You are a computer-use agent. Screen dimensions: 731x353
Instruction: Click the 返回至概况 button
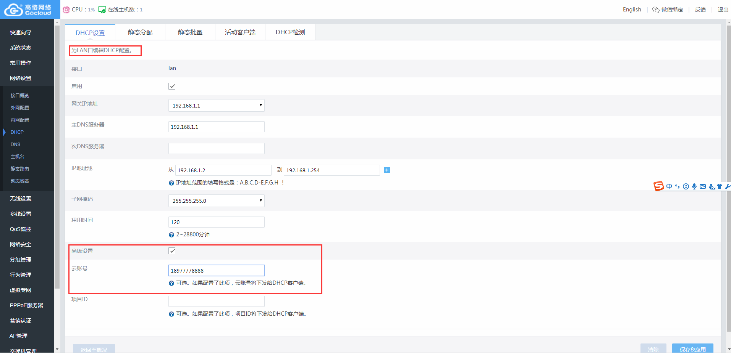pos(94,349)
